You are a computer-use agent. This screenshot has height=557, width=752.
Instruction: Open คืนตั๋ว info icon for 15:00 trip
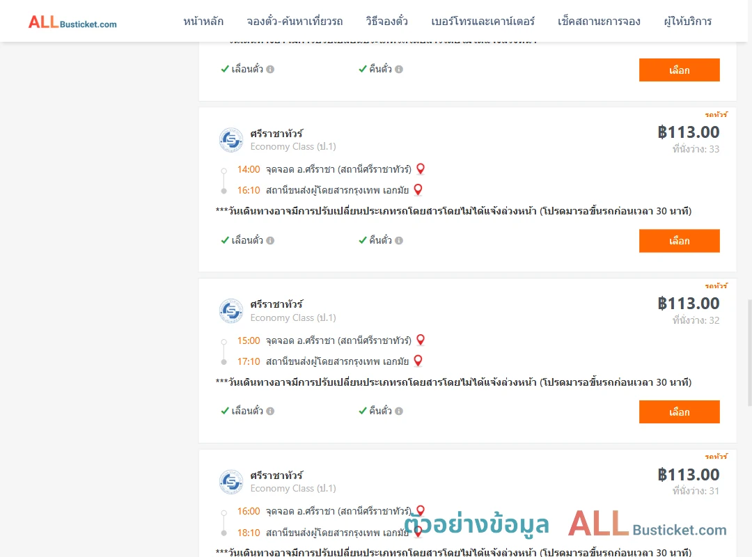click(399, 411)
